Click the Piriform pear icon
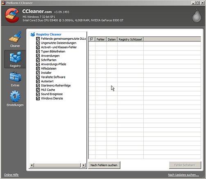This screenshot has height=179, width=206. click(x=197, y=16)
